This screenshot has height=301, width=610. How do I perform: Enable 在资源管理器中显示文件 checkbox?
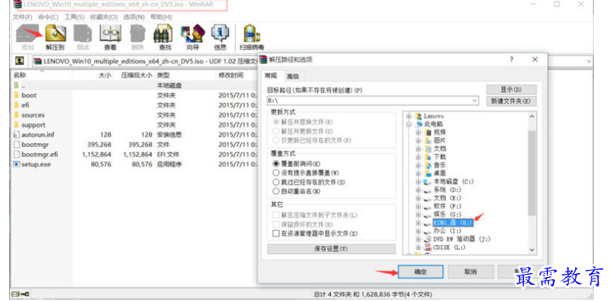pos(276,234)
